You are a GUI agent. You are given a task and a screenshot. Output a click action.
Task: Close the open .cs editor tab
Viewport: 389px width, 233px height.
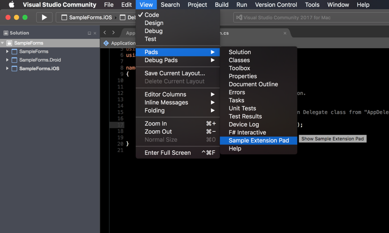285,33
